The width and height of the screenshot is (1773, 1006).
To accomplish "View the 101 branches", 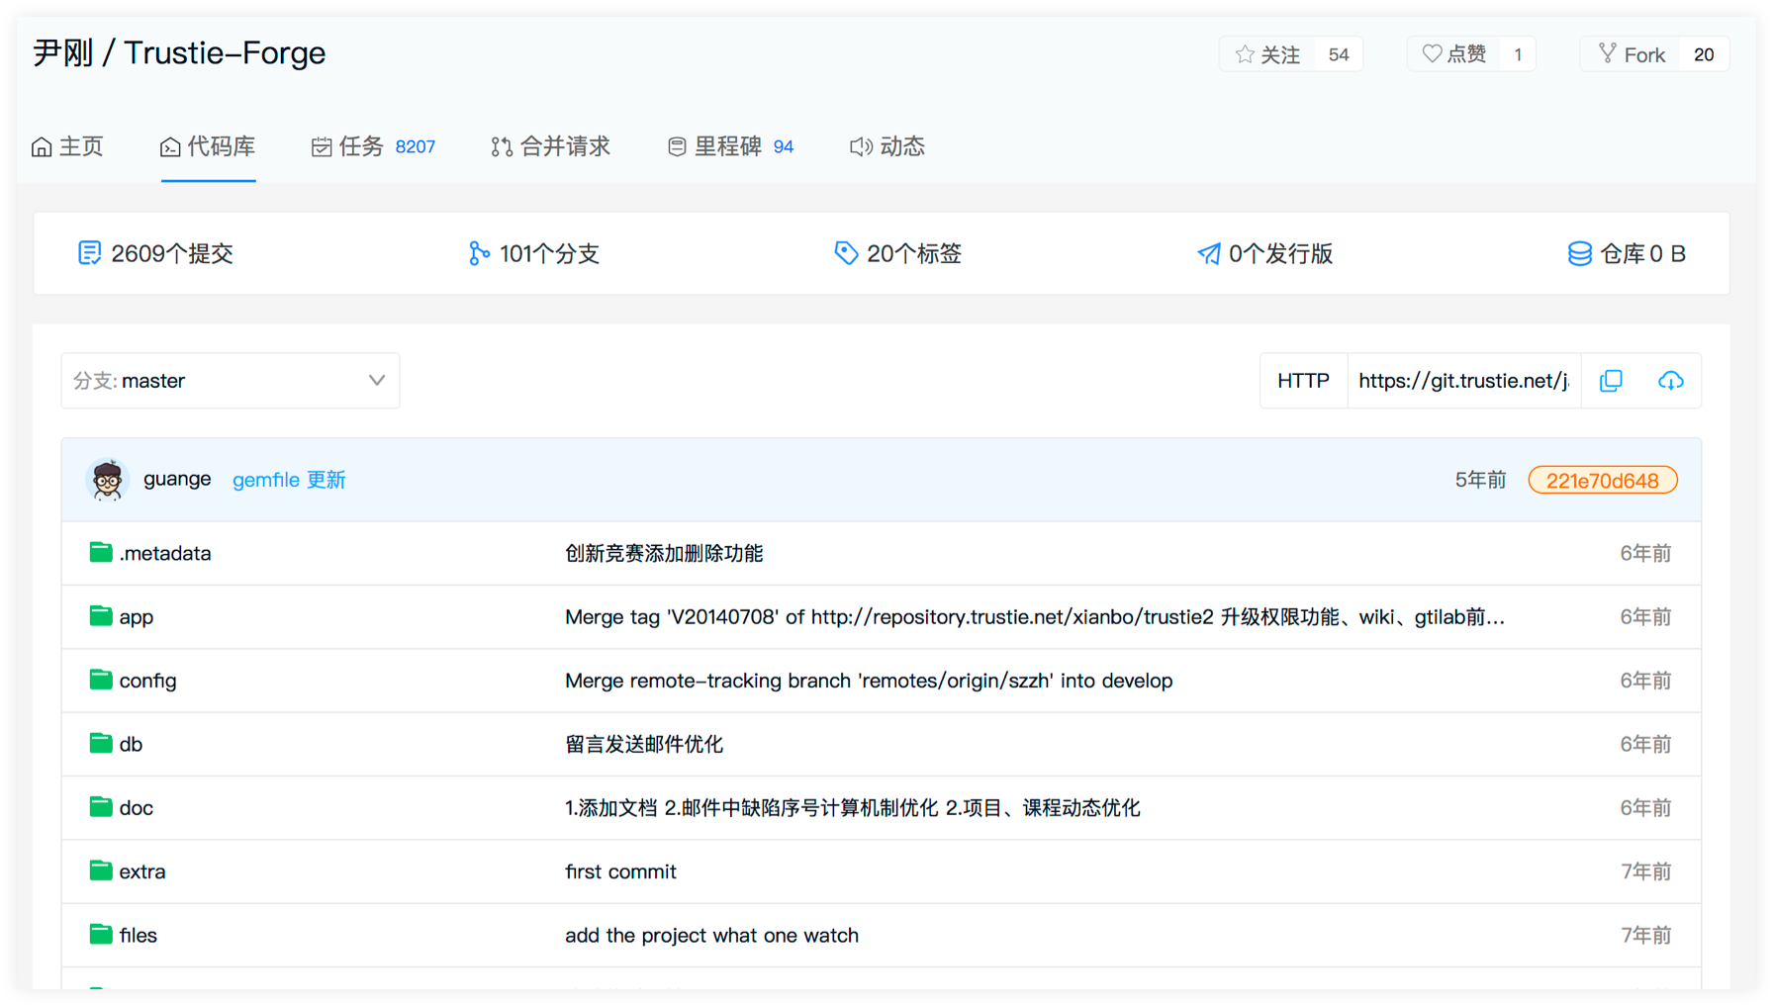I will [534, 254].
